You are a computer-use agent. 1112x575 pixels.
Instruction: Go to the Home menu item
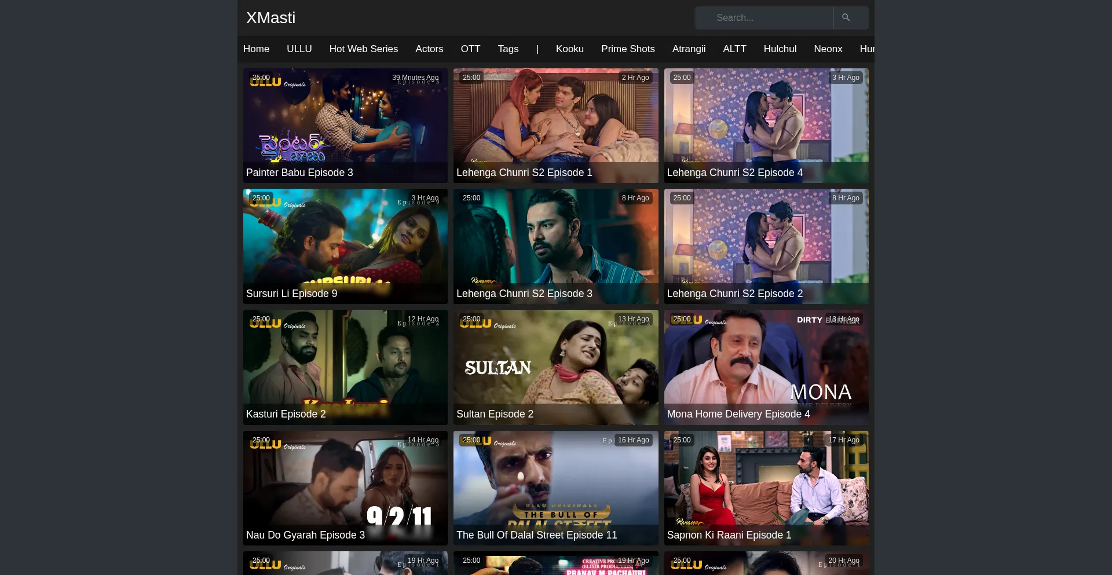click(x=256, y=49)
